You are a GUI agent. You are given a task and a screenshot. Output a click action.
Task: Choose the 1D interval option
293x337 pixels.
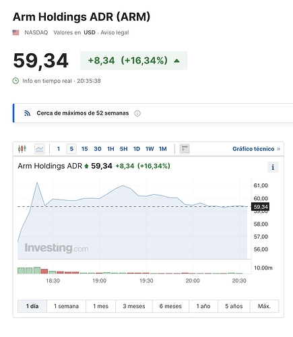coord(137,149)
